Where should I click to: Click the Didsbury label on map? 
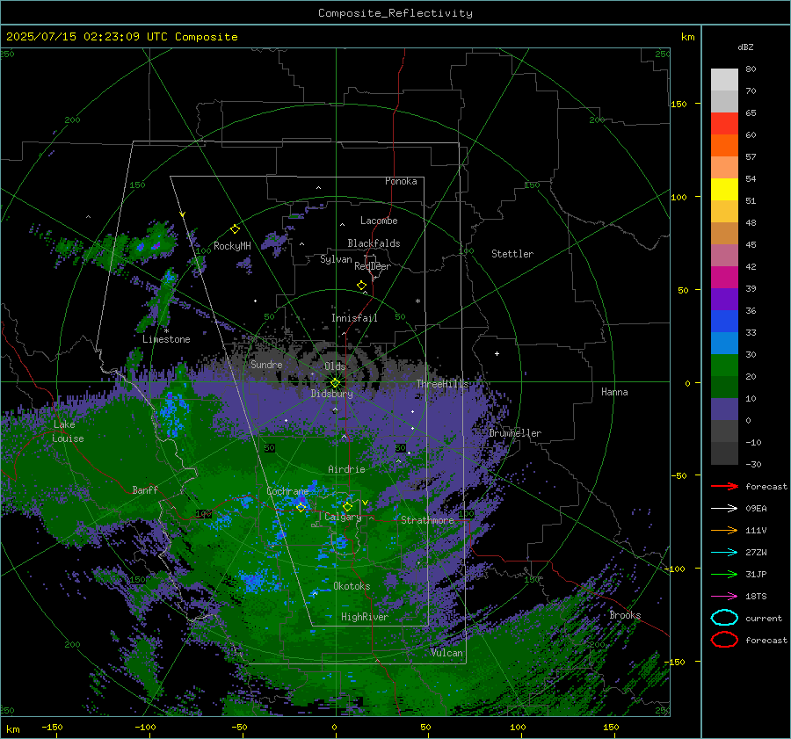click(331, 394)
